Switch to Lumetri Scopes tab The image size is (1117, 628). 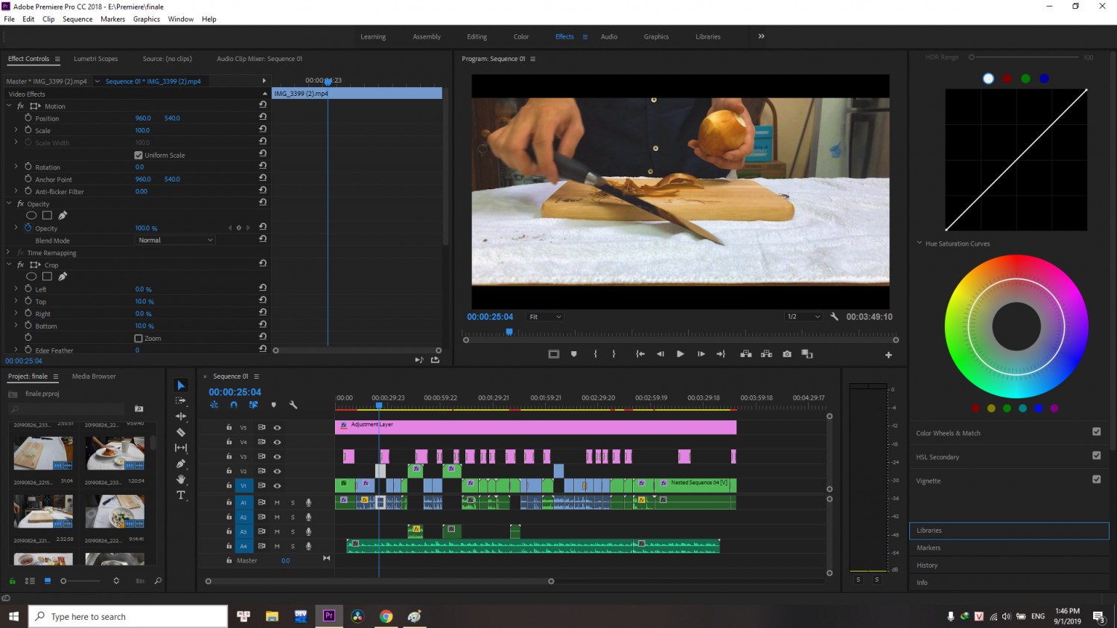tap(95, 59)
